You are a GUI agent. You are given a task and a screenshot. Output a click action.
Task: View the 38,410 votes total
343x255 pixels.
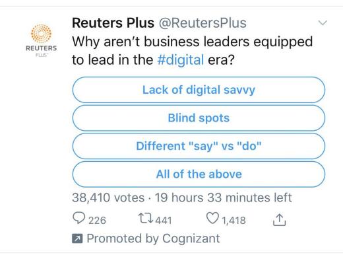point(108,198)
